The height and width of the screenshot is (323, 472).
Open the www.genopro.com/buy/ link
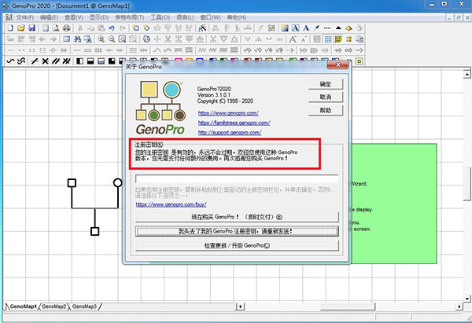click(x=171, y=204)
